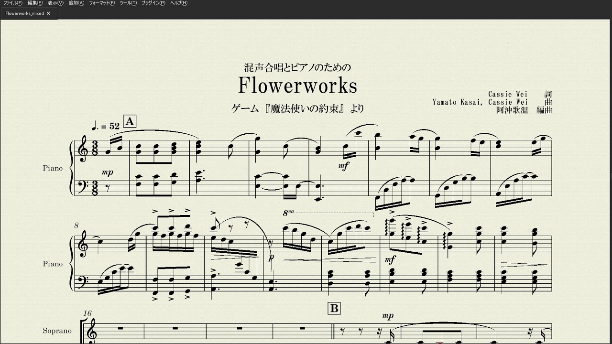Close the Flowerworks_mixed tab
This screenshot has height=344, width=612.
pos(48,13)
